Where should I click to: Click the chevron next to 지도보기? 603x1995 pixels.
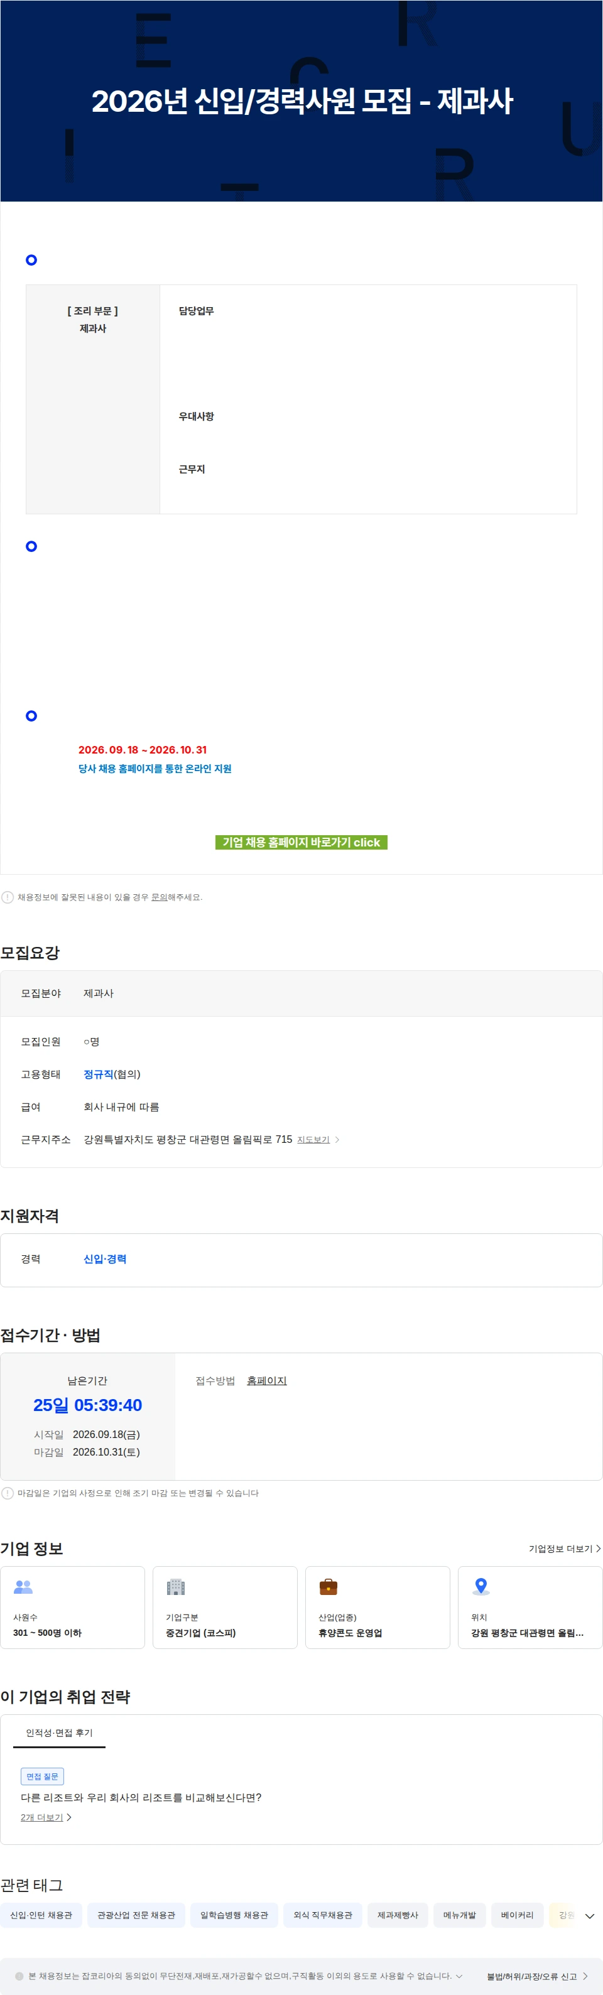tap(337, 1139)
